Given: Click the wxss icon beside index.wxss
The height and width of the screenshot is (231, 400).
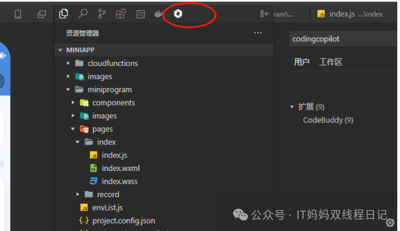Looking at the screenshot, I should (93, 181).
